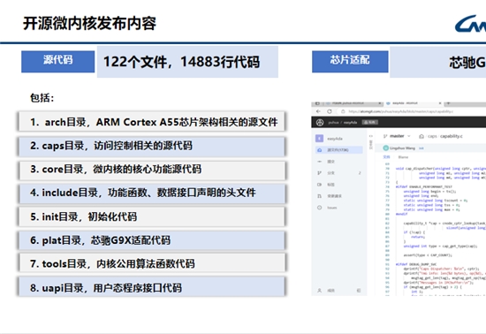Open the tags icon in the sidebar
The image size is (486, 334).
(319, 185)
